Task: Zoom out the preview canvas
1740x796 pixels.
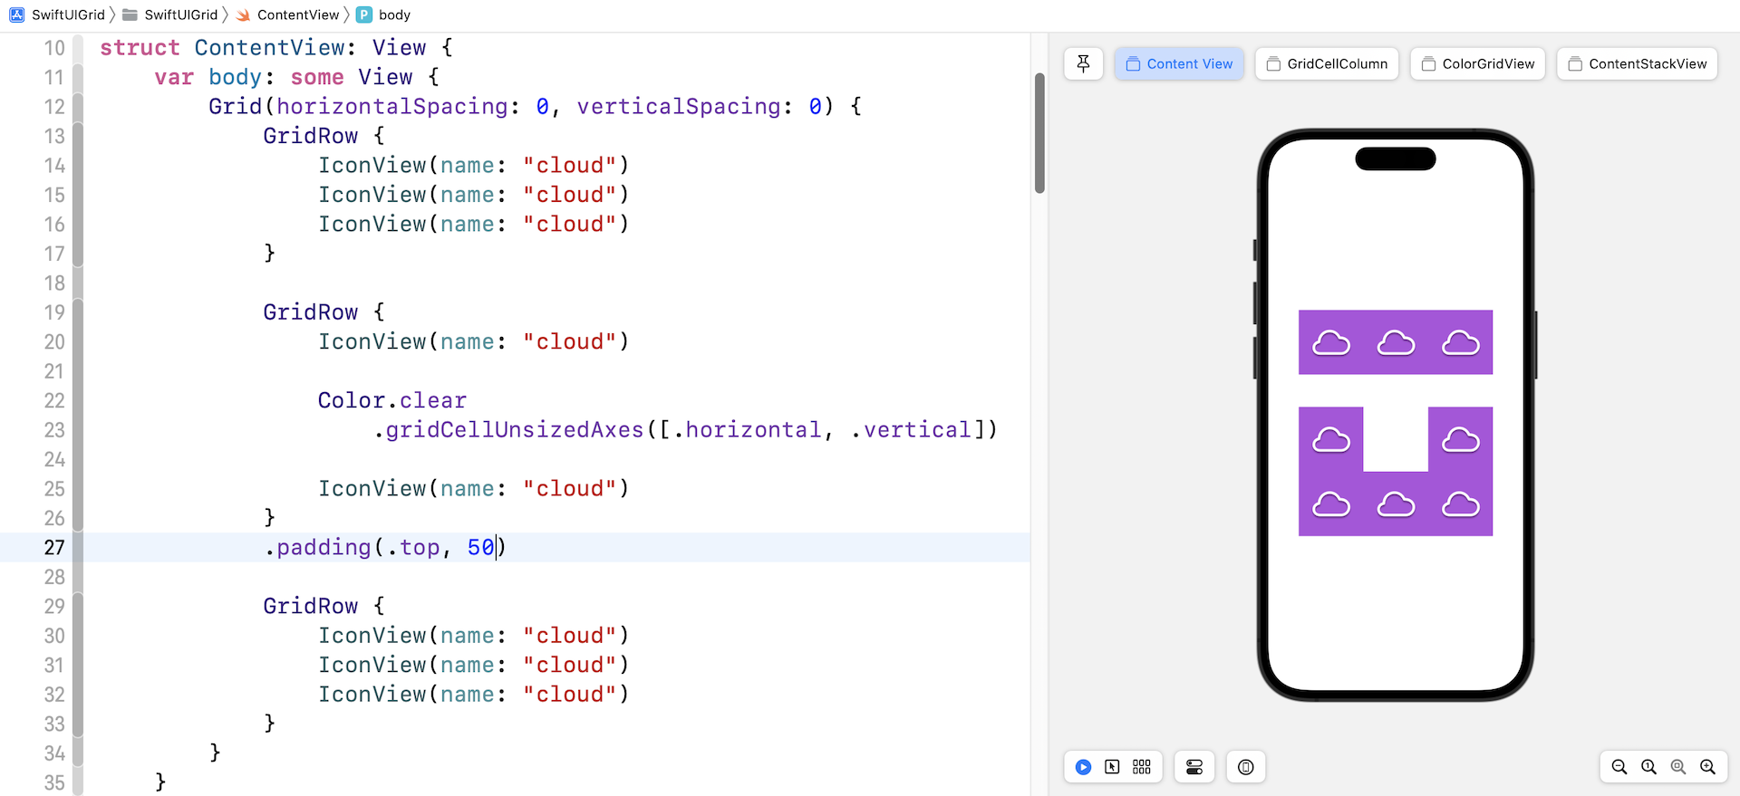Action: pyautogui.click(x=1619, y=767)
